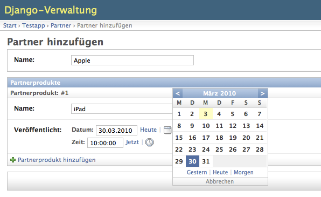The image size is (321, 197).
Task: Select day 15 in the calendar
Action: [x=179, y=138]
